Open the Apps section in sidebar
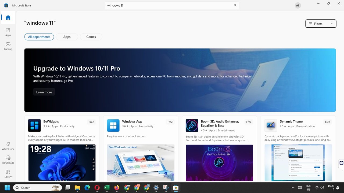This screenshot has width=344, height=193. 8,32
